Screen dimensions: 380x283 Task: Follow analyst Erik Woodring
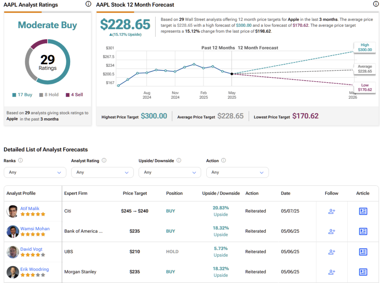click(x=331, y=272)
